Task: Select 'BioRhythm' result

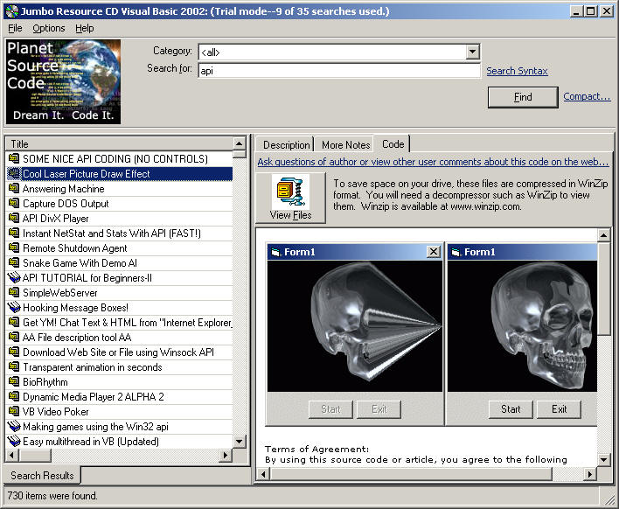Action: 119,382
